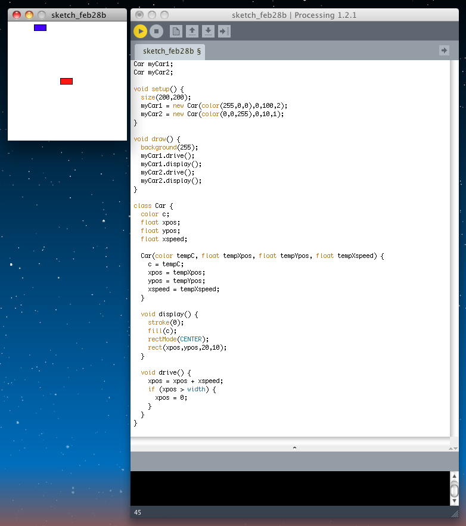Open a sketch using the up-arrow icon

coord(192,32)
